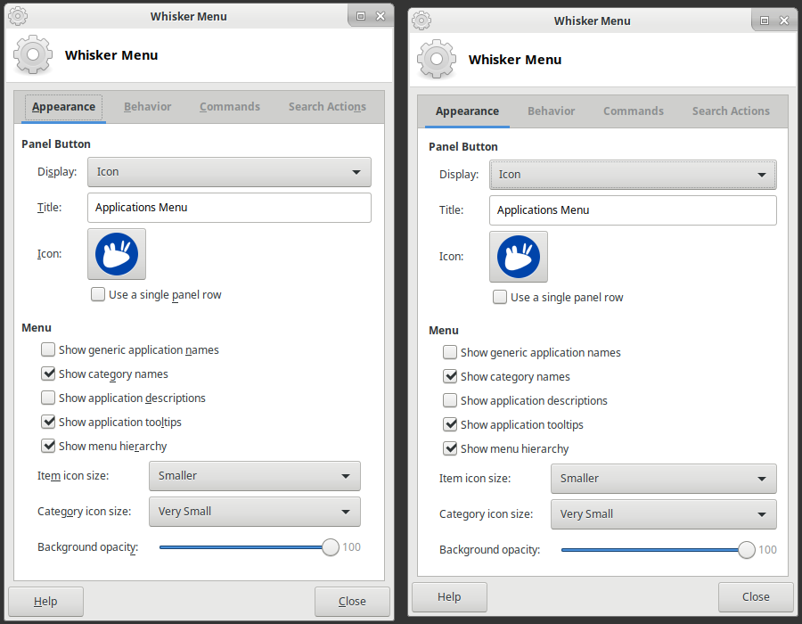This screenshot has width=802, height=624.
Task: Click the Xfce mouse icon button in left window
Action: [x=117, y=254]
